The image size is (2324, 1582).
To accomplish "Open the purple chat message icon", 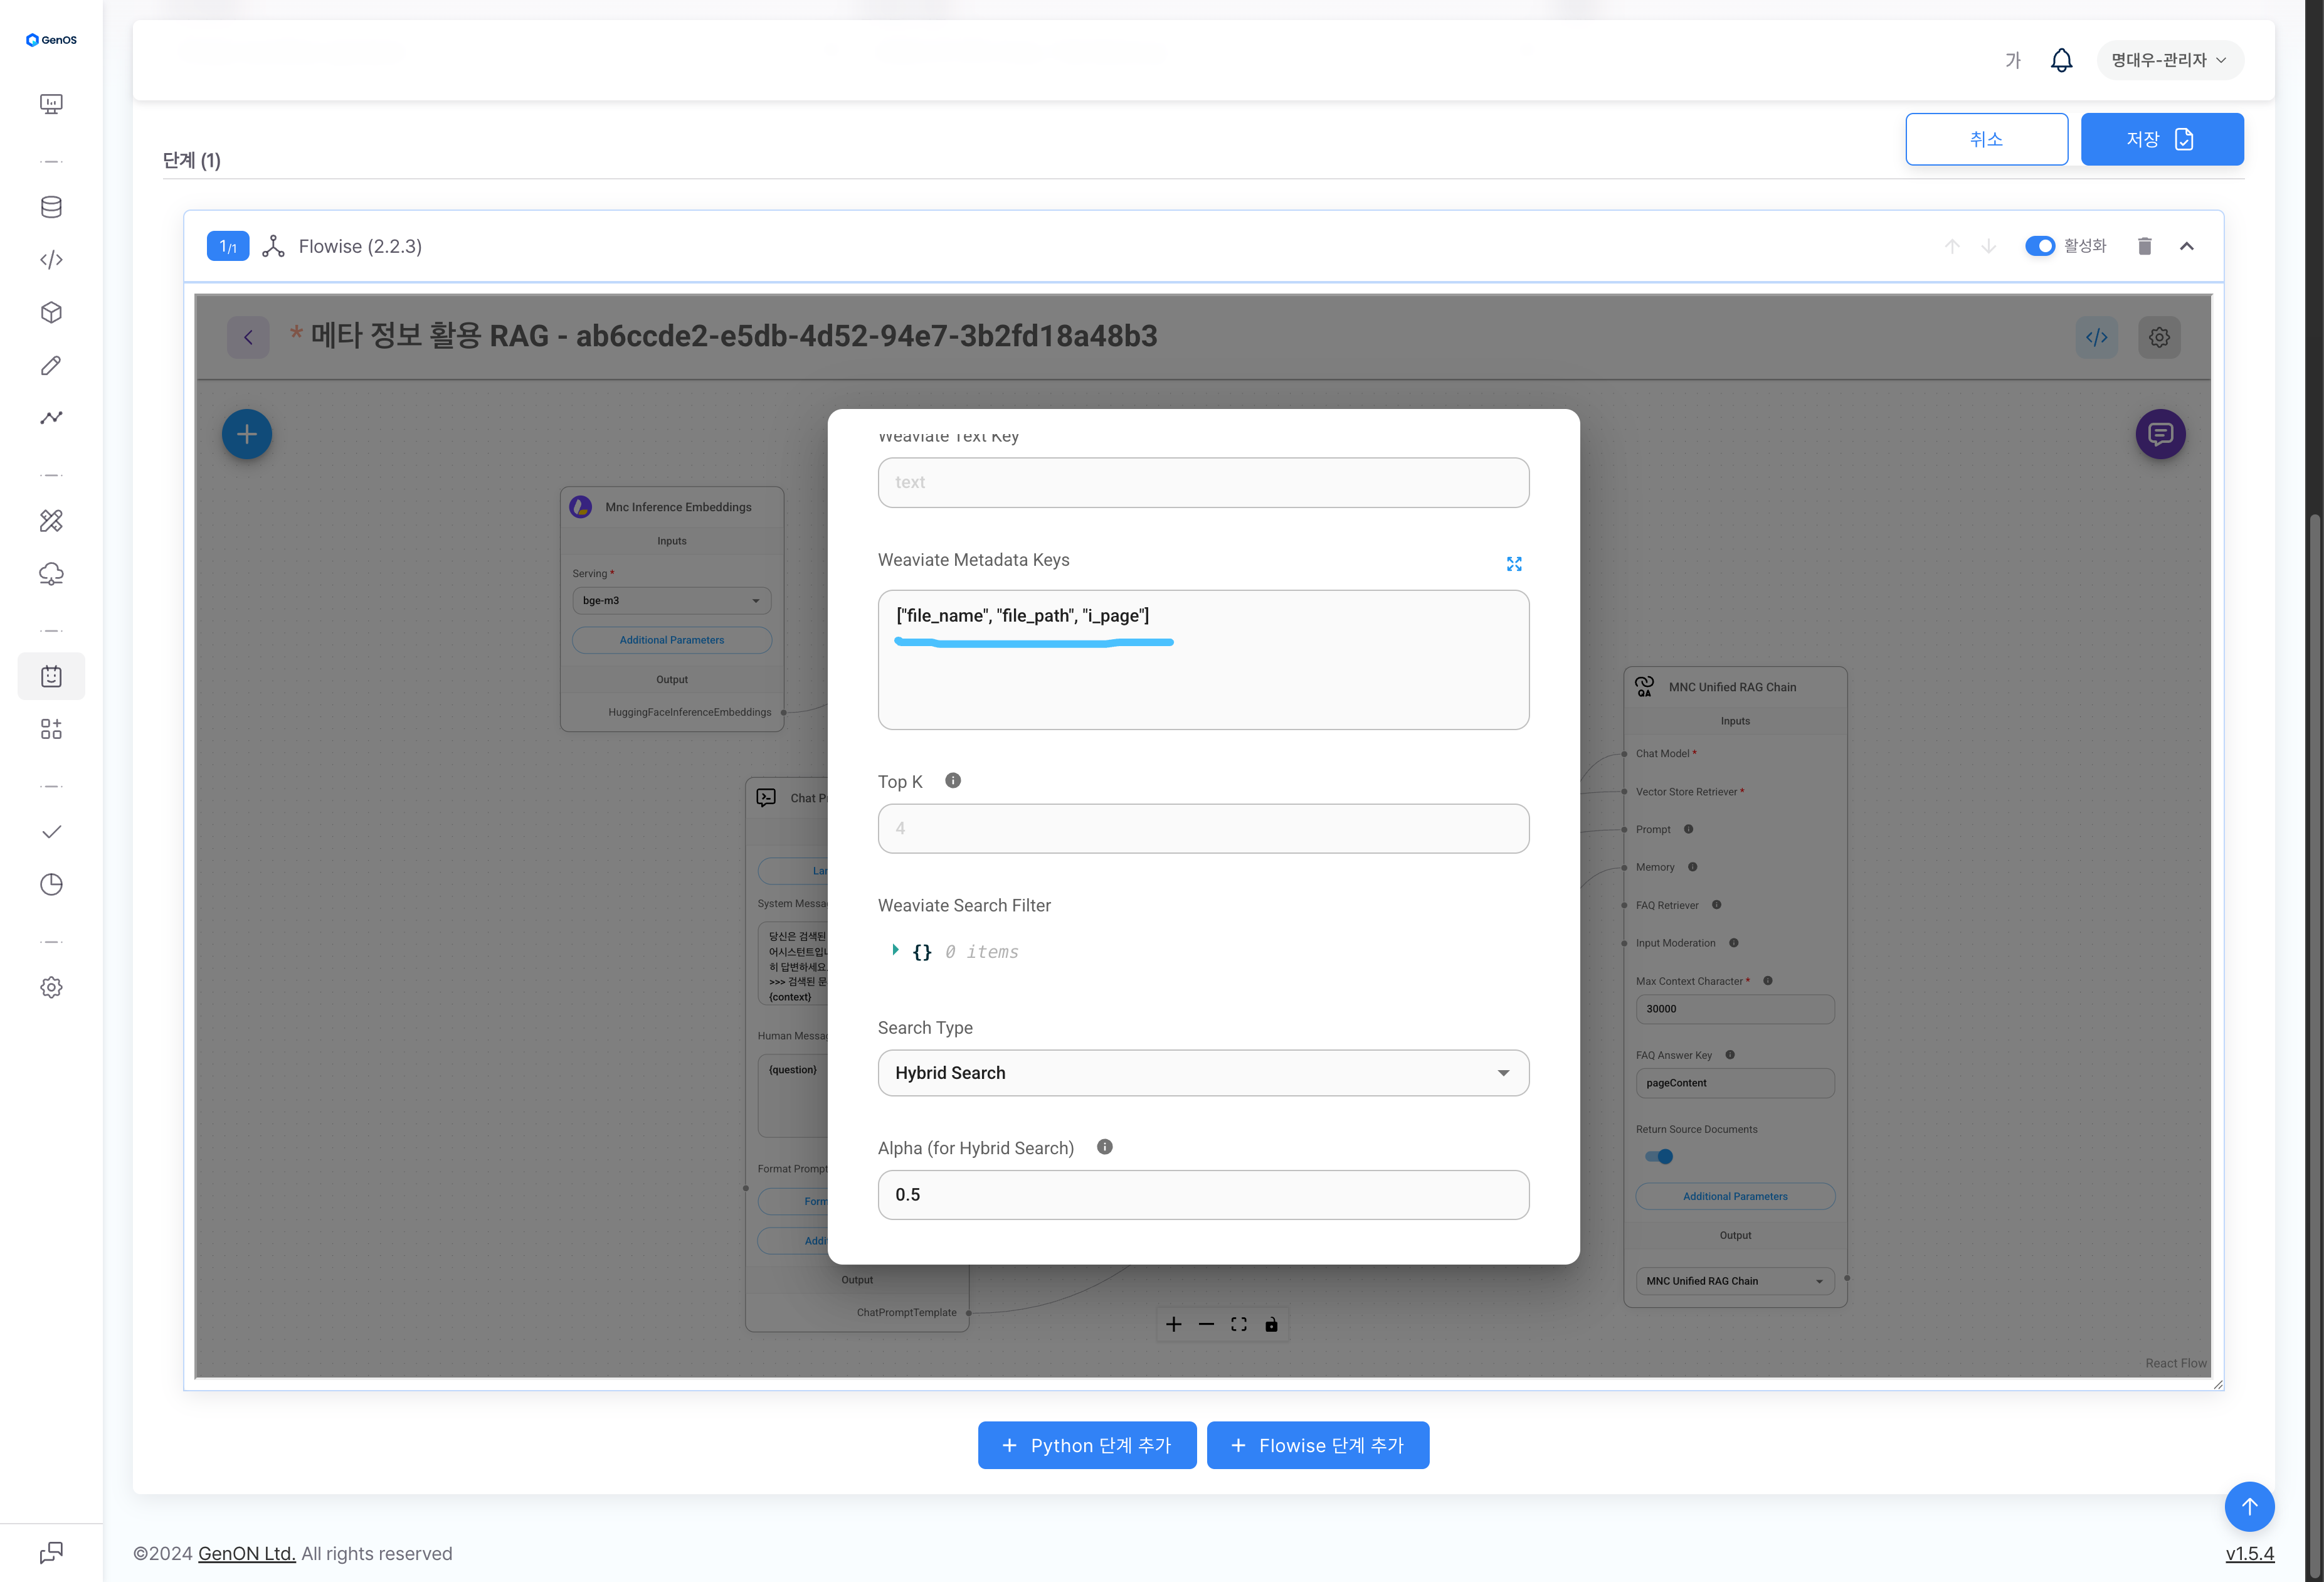I will click(2160, 434).
